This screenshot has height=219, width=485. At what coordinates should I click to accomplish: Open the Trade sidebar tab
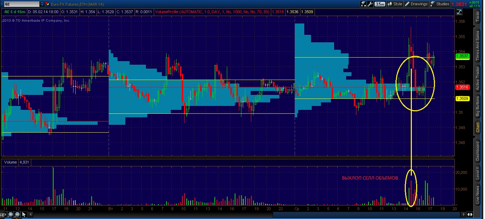[x=478, y=16]
